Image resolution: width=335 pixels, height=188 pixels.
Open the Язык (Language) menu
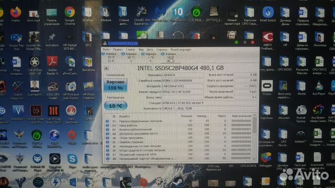click(x=181, y=50)
